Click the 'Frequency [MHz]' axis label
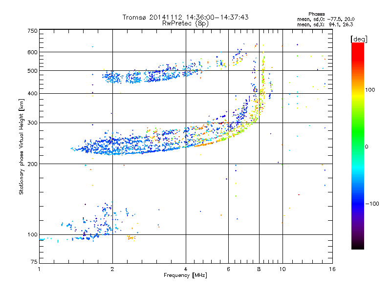 point(185,275)
